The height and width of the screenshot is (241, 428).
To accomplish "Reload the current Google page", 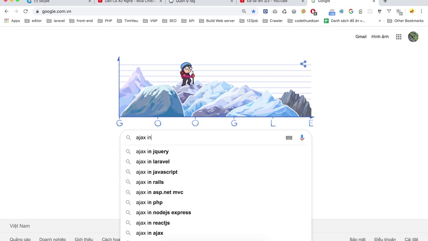I will click(25, 11).
